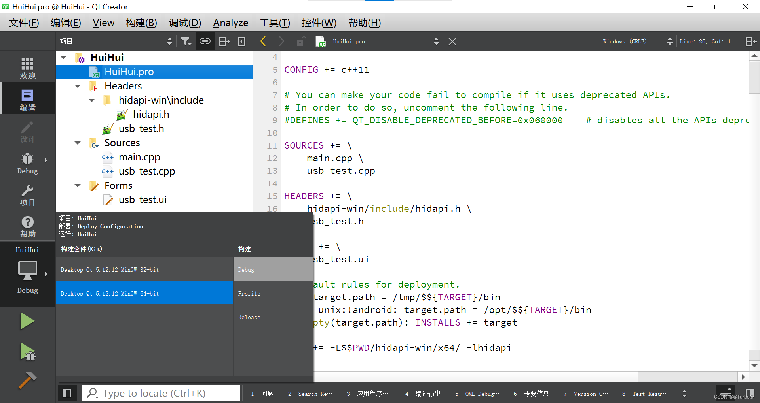Open the 编译输出 output pane
760x403 pixels.
[423, 394]
